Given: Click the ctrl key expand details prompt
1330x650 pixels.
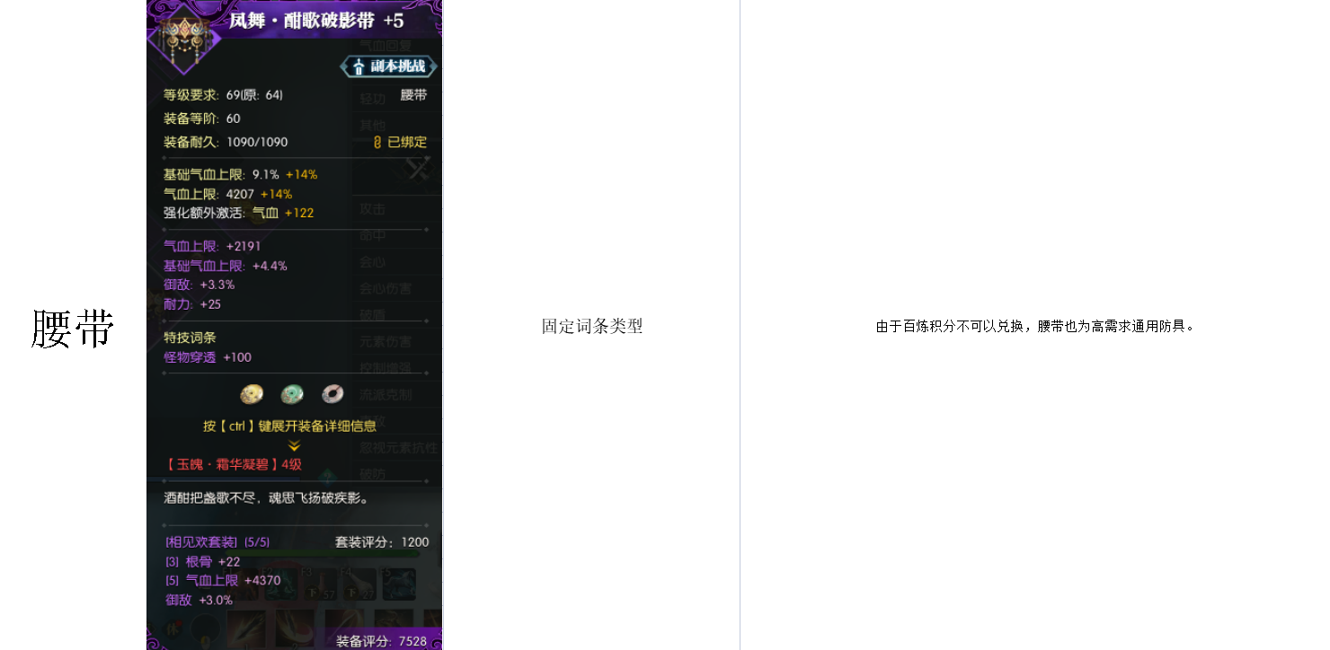Looking at the screenshot, I should (x=288, y=425).
